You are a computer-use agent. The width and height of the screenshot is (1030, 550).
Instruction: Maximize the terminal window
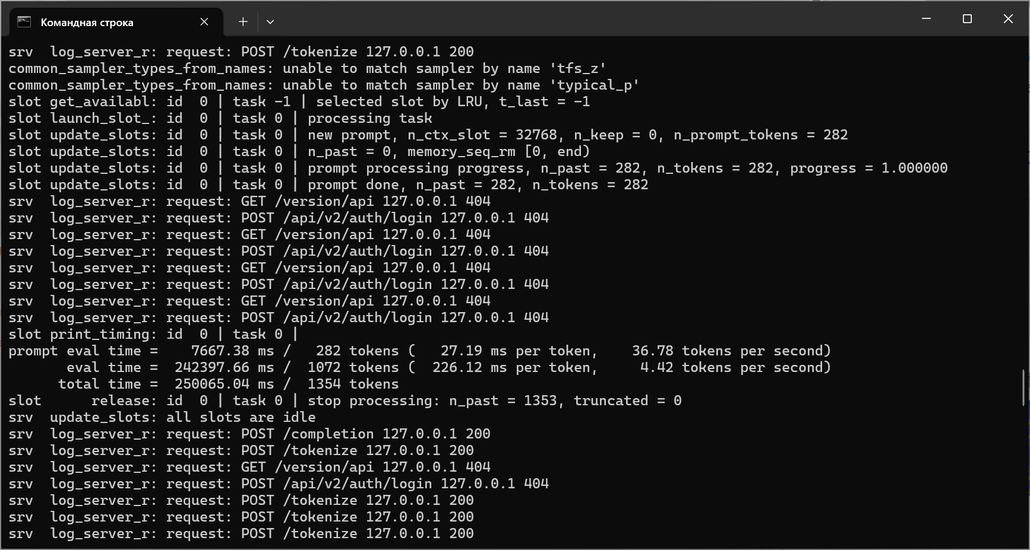pos(967,19)
